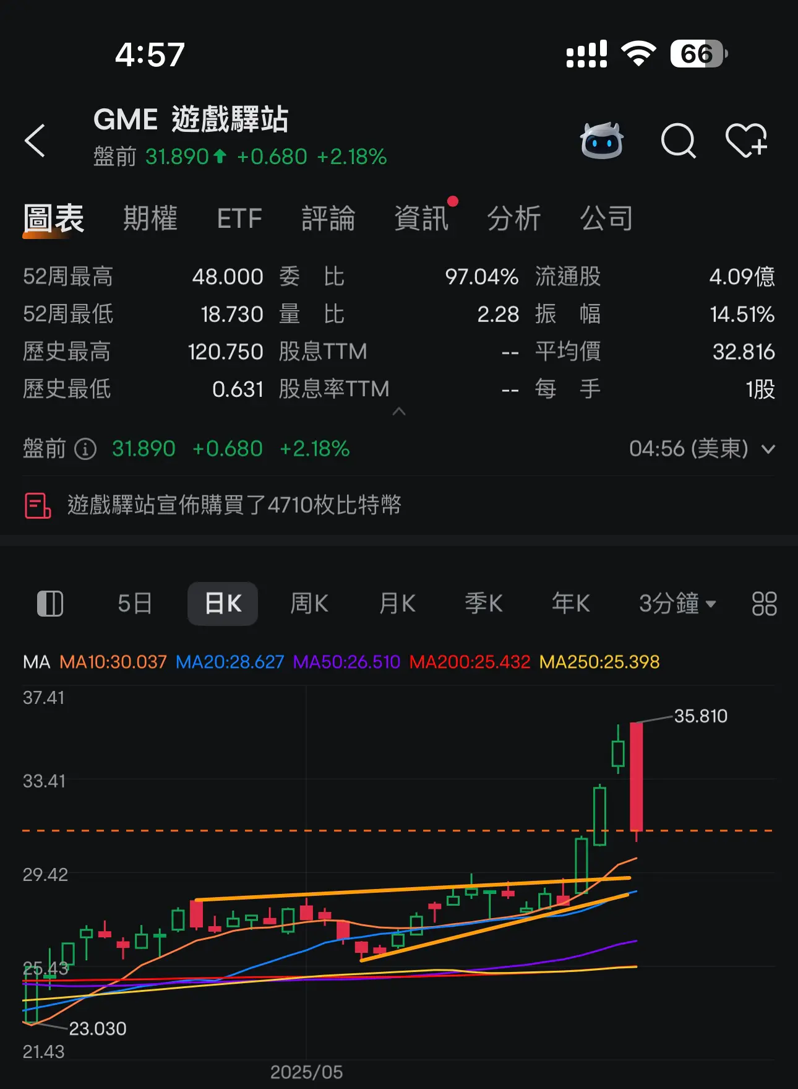This screenshot has height=1089, width=798.
Task: Add GME to watchlist with heart icon
Action: click(x=746, y=140)
